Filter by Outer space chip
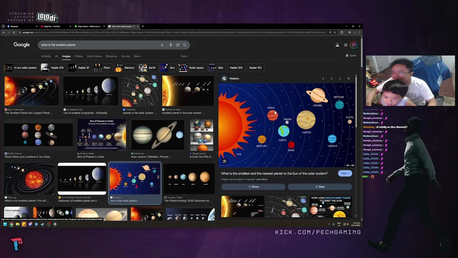Viewport: 458px width, 258px height. coord(192,68)
